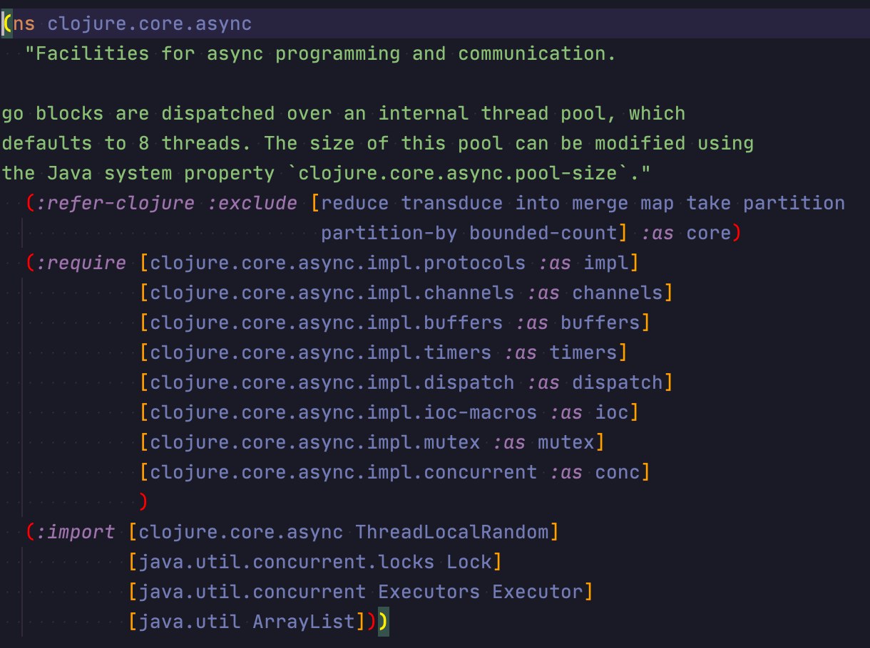
Task: Click the mutex alias after :as
Action: click(566, 442)
